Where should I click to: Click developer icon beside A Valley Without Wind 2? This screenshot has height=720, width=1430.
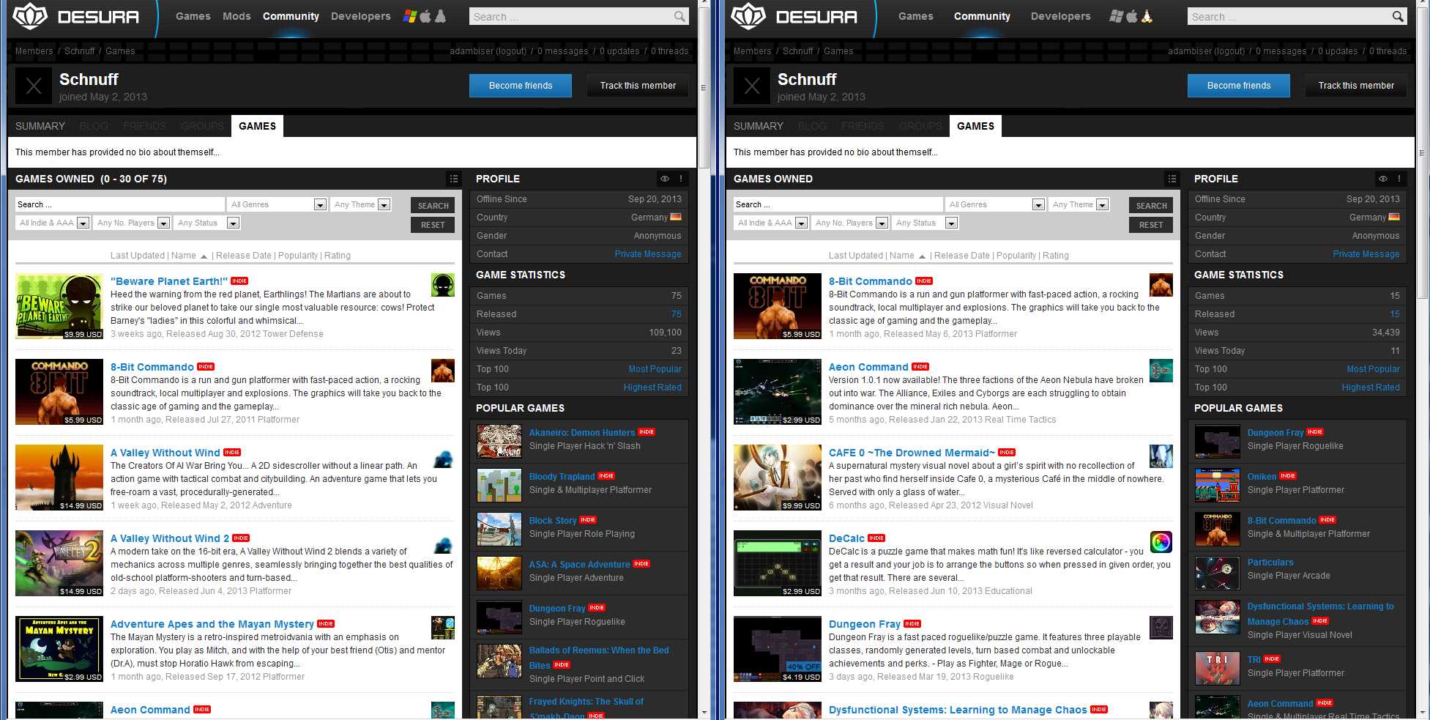pos(443,545)
